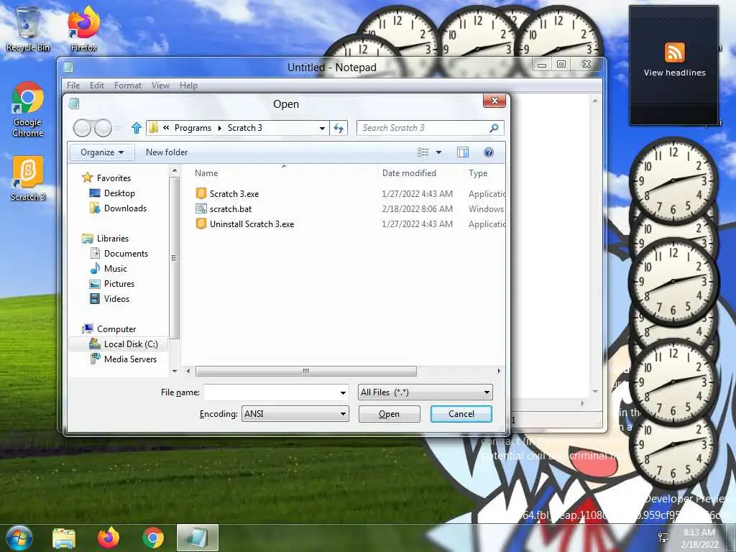Select Videos library
This screenshot has width=736, height=552.
pos(116,298)
